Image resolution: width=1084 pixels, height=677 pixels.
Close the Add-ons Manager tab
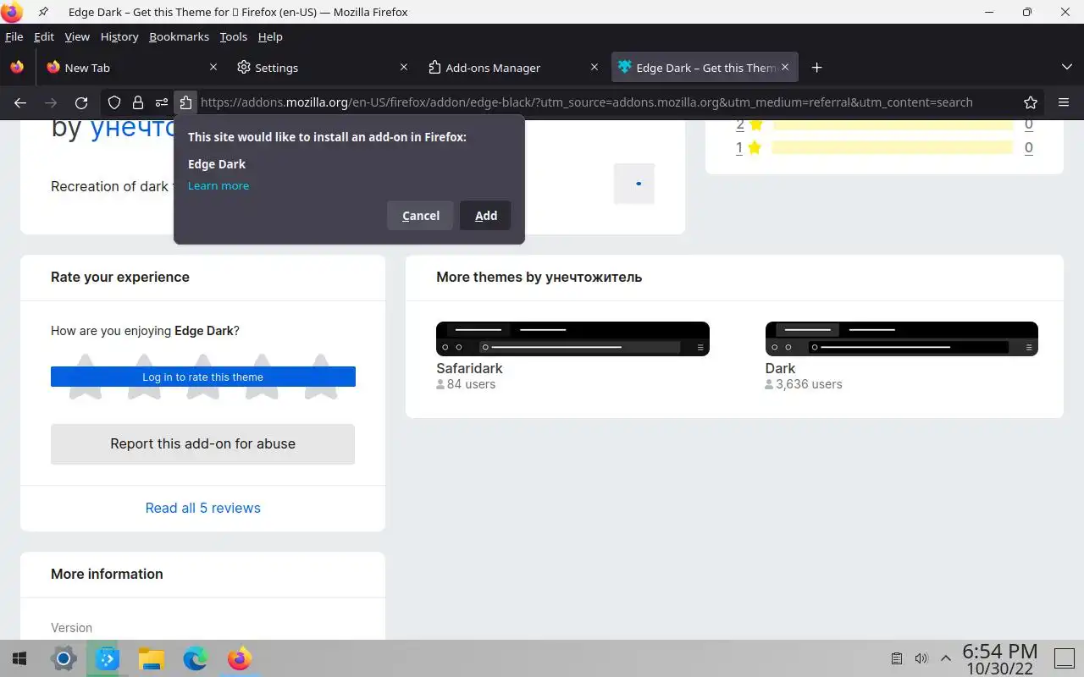pos(595,68)
